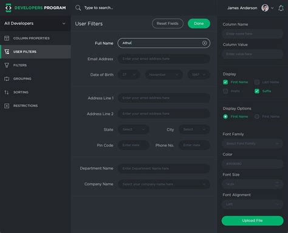Image resolution: width=288 pixels, height=233 pixels.
Task: Focus the Column Name input field
Action: click(253, 33)
